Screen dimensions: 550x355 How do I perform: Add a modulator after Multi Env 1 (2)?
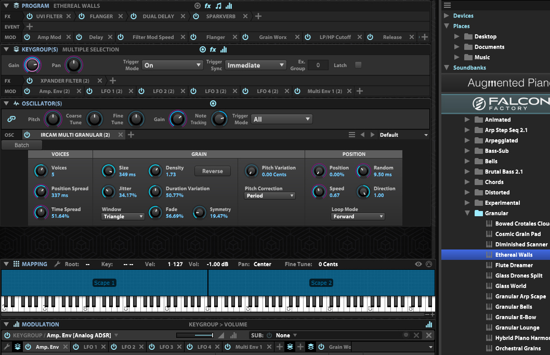pyautogui.click(x=360, y=91)
